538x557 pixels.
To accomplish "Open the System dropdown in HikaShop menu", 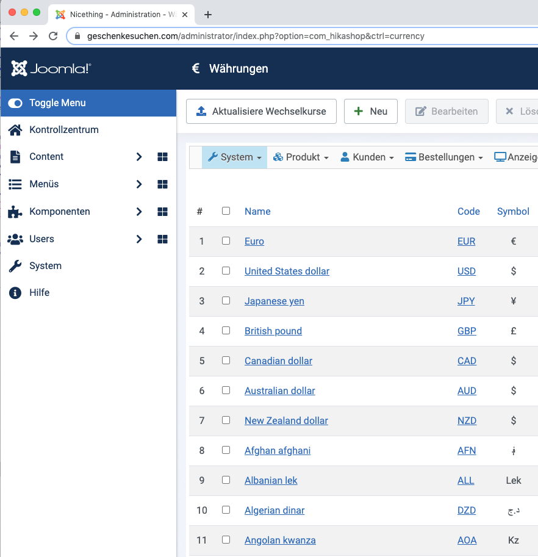I will (x=234, y=157).
